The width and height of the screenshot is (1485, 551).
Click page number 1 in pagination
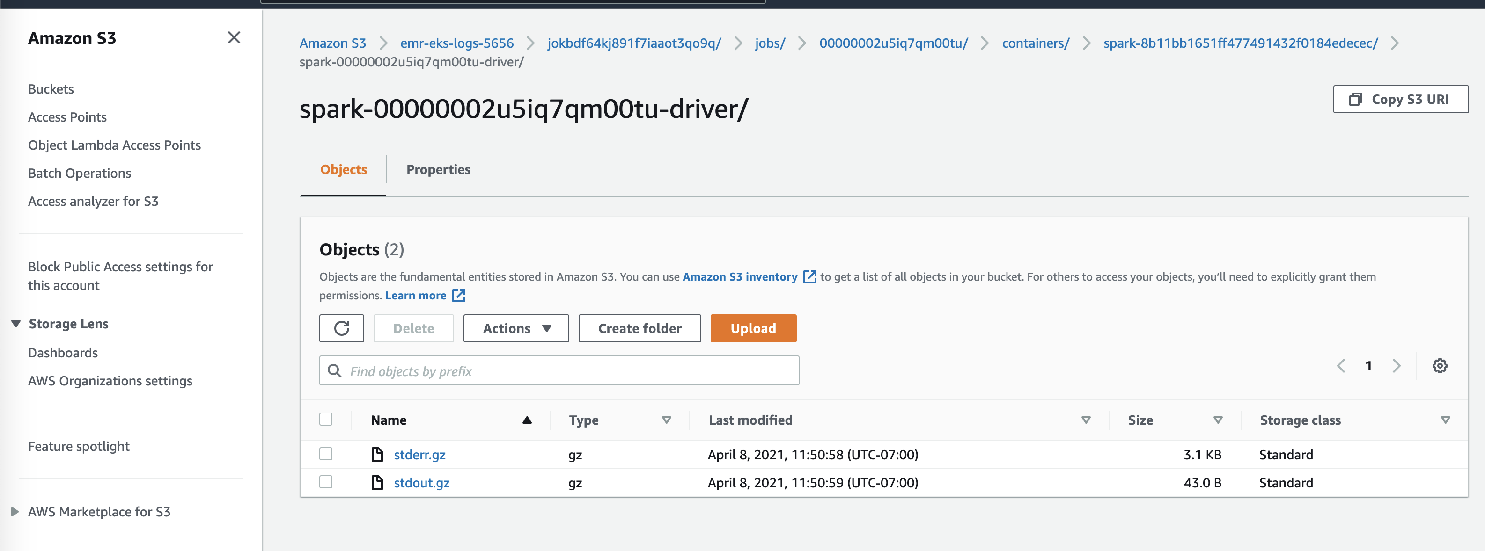pos(1368,366)
